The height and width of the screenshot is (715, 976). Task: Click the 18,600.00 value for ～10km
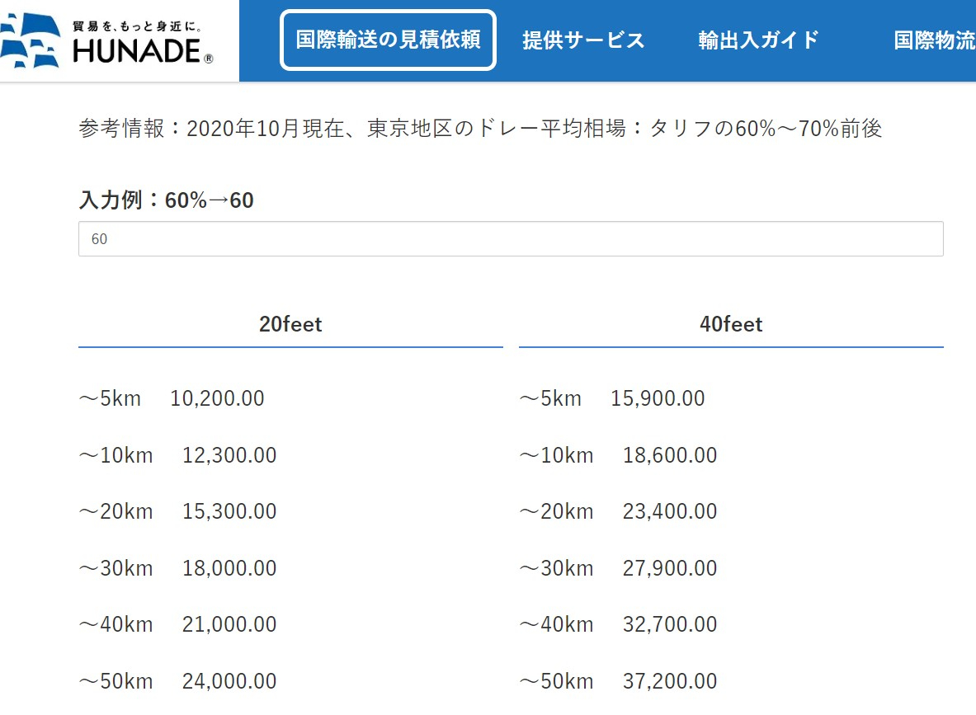click(x=668, y=454)
